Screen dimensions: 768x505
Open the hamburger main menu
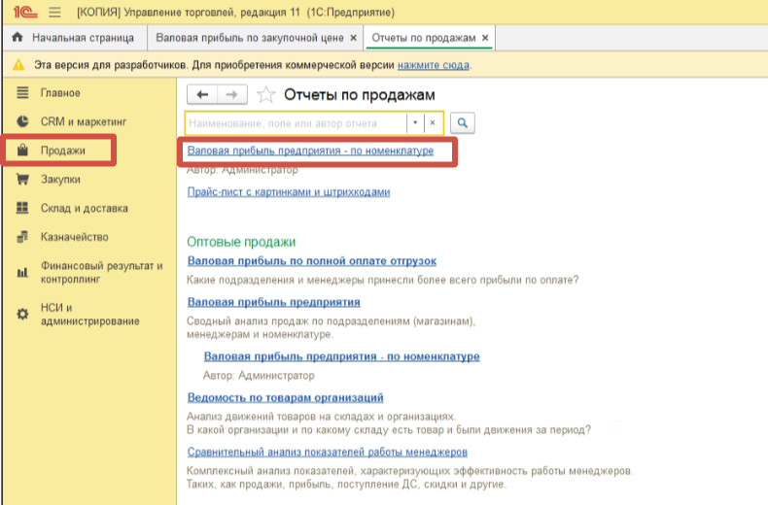[x=54, y=12]
